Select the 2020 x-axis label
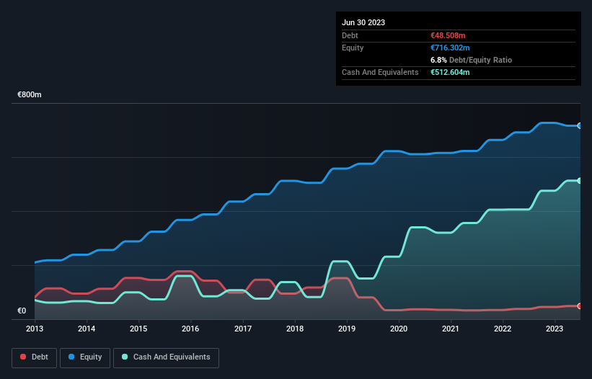The image size is (592, 379). point(399,329)
